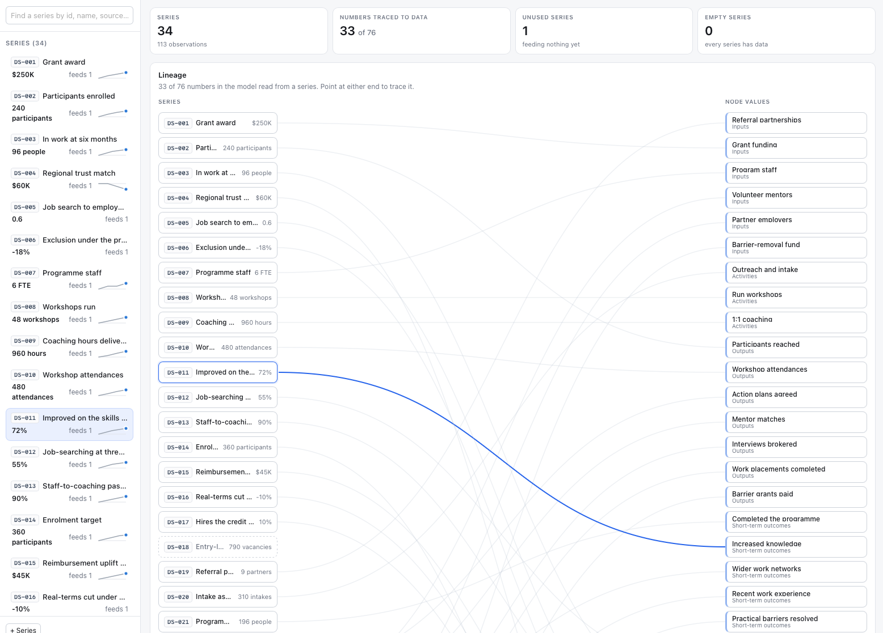Click the 'feeds 1' text under Exclusion -18%
883x633 pixels.
click(116, 252)
